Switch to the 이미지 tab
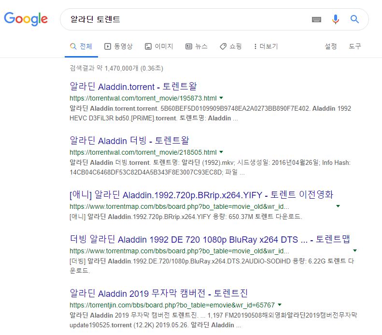The width and height of the screenshot is (382, 335). pyautogui.click(x=159, y=46)
